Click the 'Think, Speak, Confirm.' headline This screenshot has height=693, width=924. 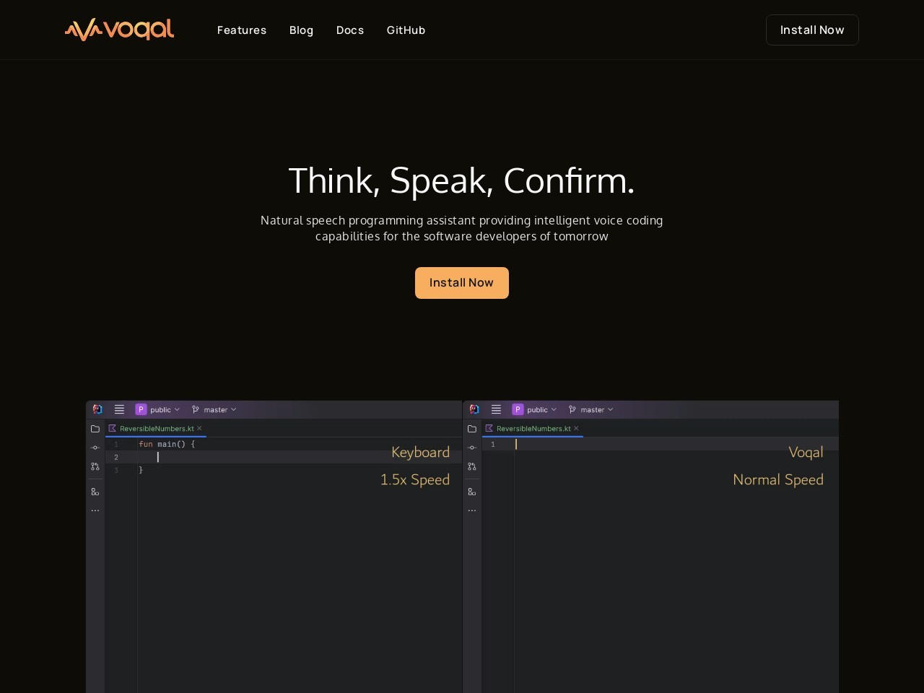pyautogui.click(x=462, y=180)
